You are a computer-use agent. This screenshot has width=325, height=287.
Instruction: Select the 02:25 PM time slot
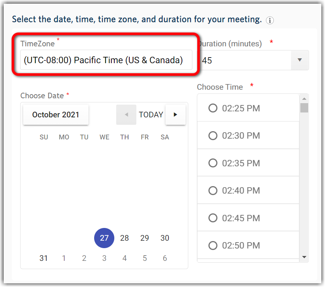click(213, 108)
